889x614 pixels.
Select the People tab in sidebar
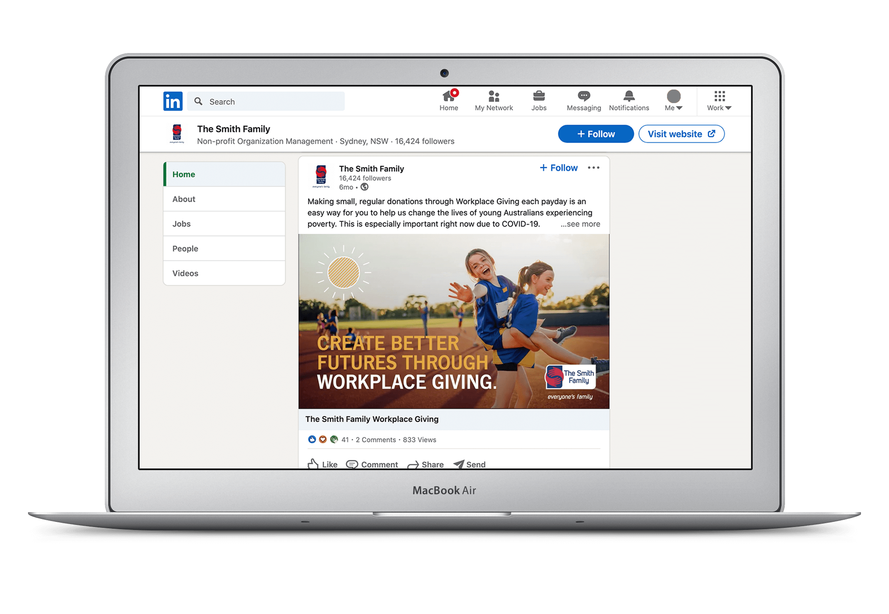click(224, 249)
